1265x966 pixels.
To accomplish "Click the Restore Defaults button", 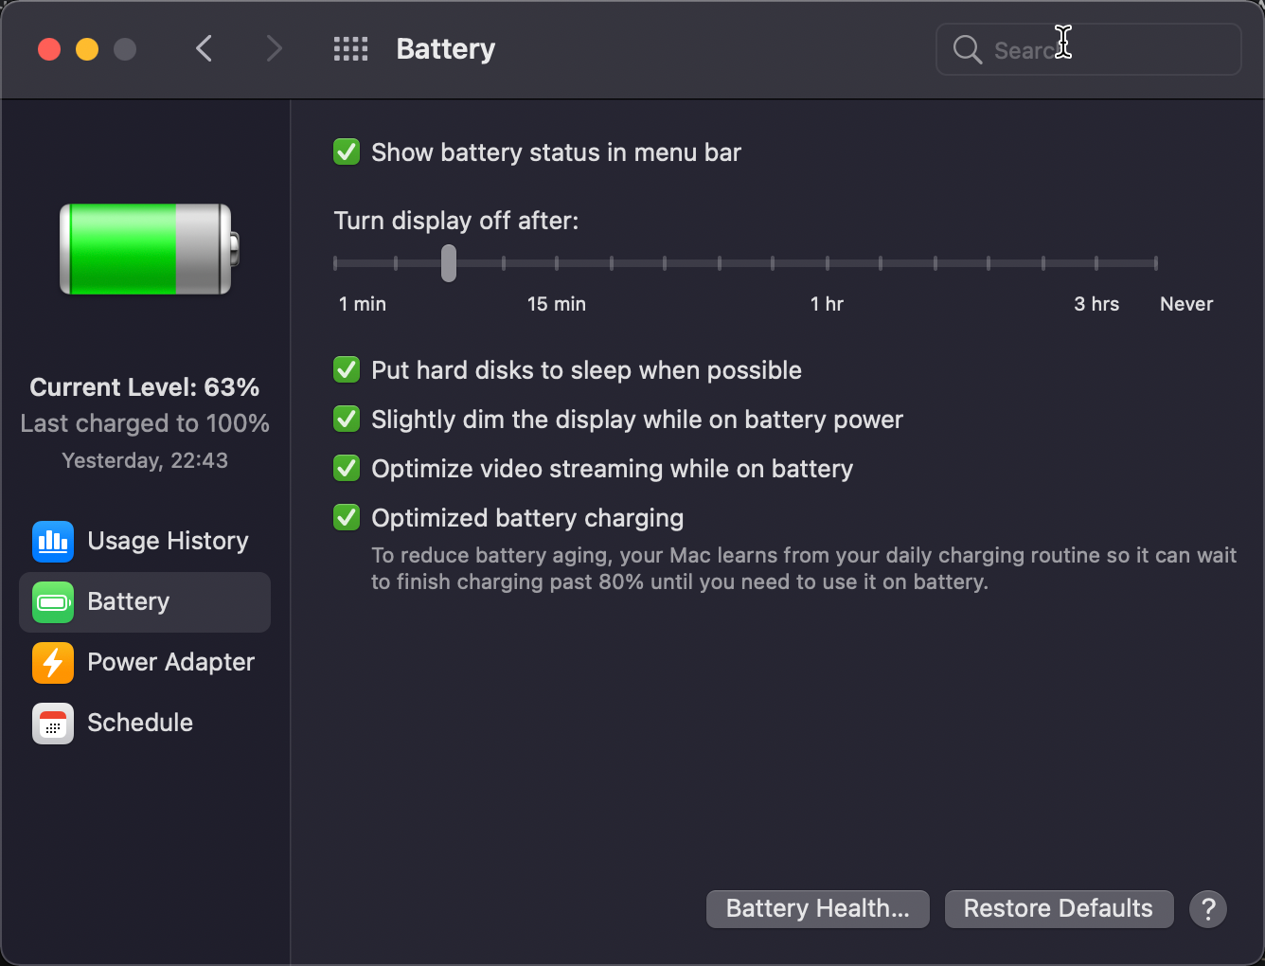I will pos(1059,908).
